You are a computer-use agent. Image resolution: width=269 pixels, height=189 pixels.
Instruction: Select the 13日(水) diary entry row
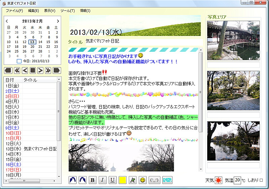(x=30, y=149)
